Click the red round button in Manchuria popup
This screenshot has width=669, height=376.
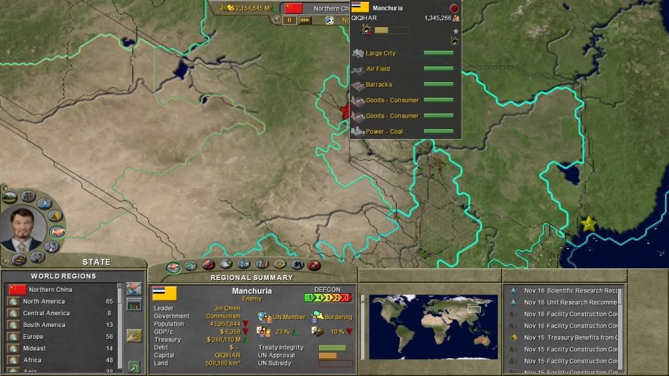(x=454, y=8)
